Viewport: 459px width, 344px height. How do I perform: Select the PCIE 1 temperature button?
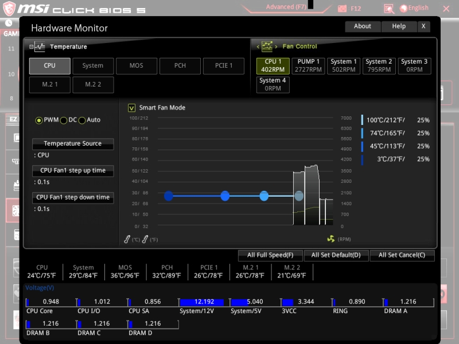tap(224, 66)
